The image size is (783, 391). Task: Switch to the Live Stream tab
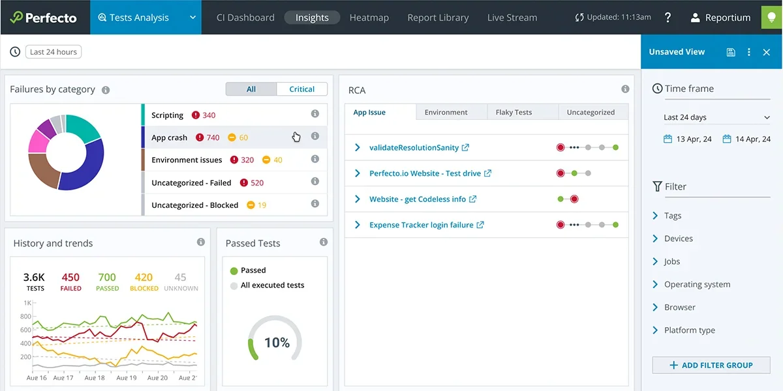512,18
